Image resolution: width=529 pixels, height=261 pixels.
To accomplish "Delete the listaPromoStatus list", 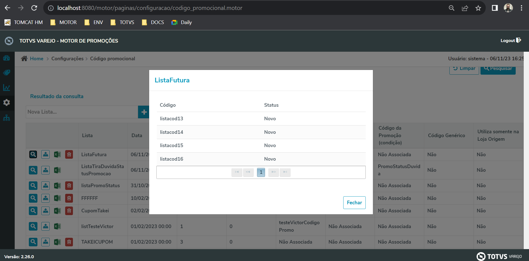I will (x=69, y=185).
